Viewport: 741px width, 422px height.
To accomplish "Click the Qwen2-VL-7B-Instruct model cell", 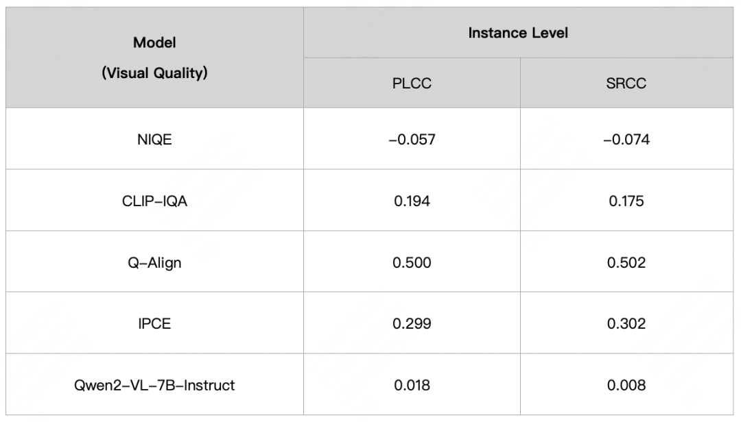I will (154, 384).
